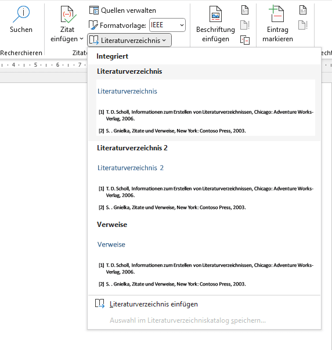The height and width of the screenshot is (350, 332).
Task: Select the Literaturverzeichnis 2 built-in preview
Action: [204, 179]
